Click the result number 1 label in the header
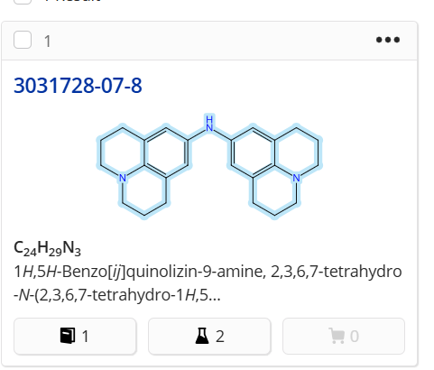This screenshot has width=434, height=370. click(48, 42)
